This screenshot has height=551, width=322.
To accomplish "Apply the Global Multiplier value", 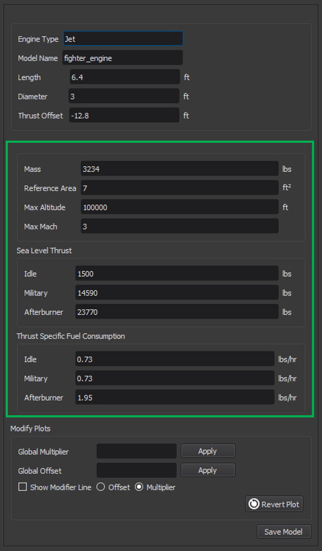I will tap(208, 451).
